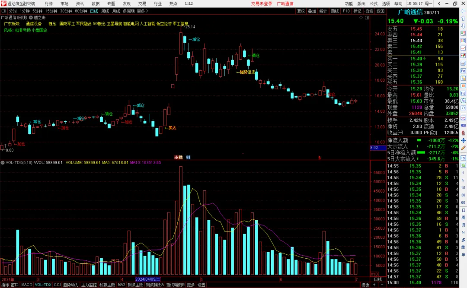The image size is (467, 288).
Task: Open the 行情 menu
Action: pos(49,3)
